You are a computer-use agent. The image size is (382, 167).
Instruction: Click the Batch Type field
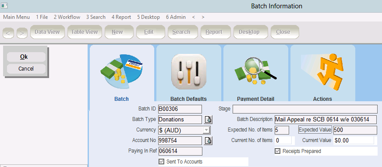[x=180, y=120]
